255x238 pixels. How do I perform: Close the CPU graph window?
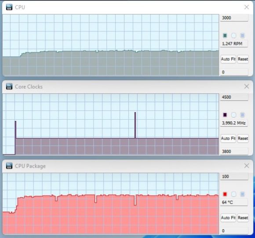pyautogui.click(x=247, y=7)
